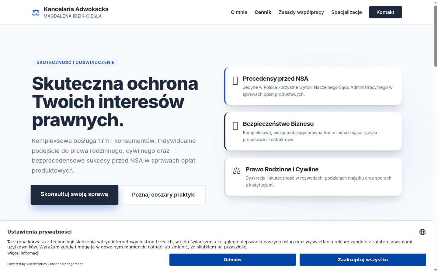The height and width of the screenshot is (273, 438).
Task: Open Zasady współpracy in navigation
Action: click(x=301, y=12)
